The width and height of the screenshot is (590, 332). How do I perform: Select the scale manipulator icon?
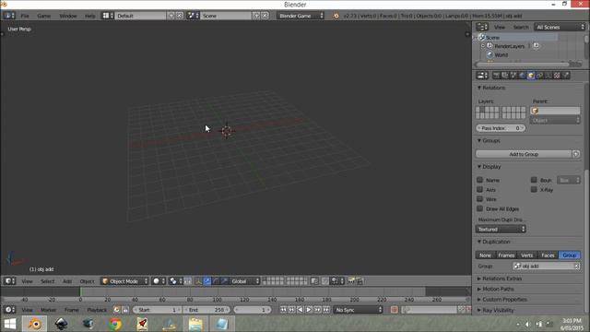225,281
